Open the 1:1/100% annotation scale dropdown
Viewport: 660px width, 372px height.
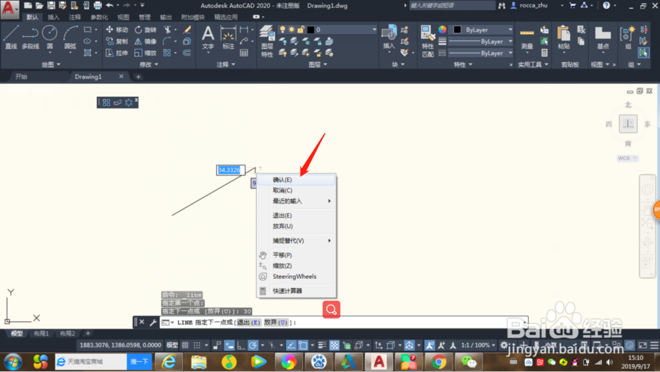[x=478, y=345]
